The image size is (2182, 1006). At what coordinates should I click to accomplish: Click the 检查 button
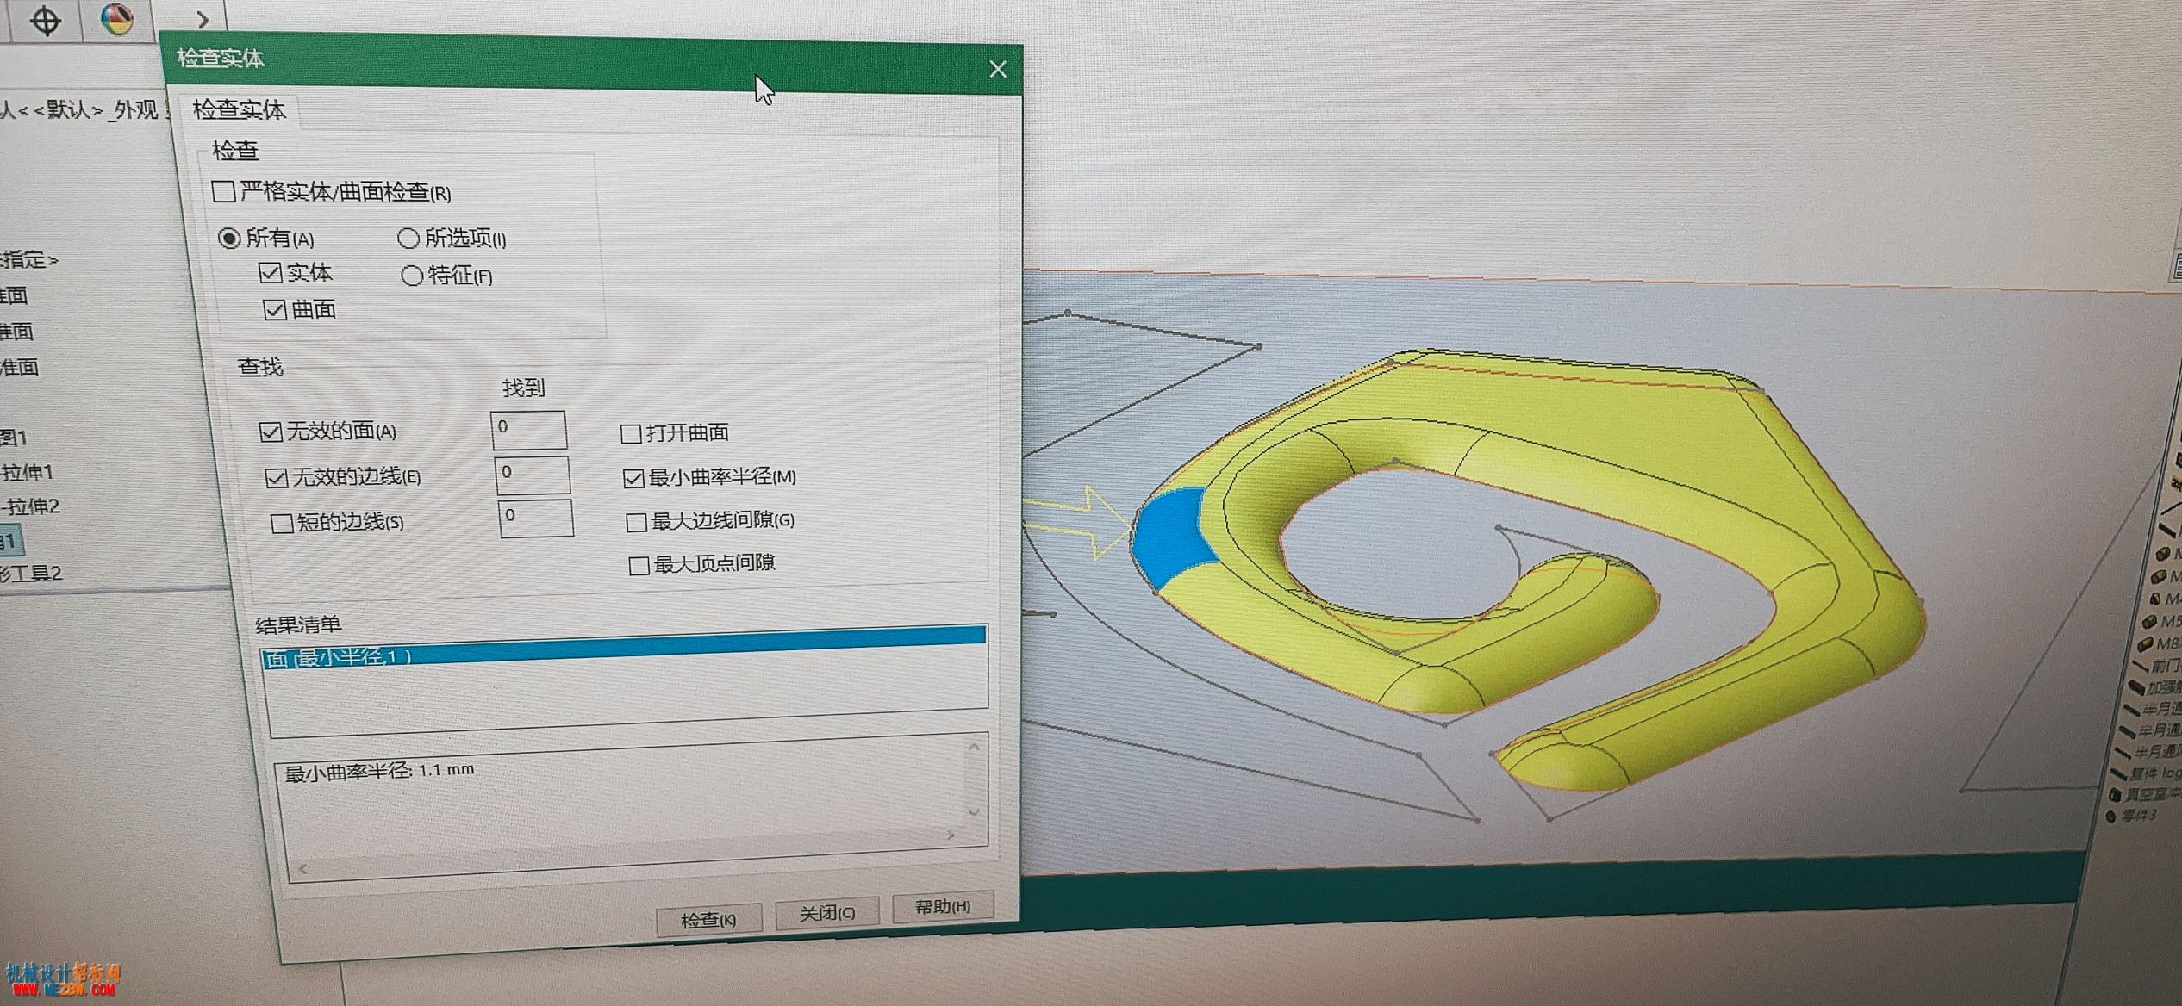(708, 920)
